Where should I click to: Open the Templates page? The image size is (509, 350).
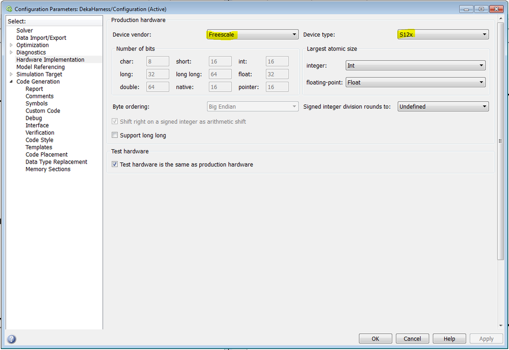coord(39,147)
